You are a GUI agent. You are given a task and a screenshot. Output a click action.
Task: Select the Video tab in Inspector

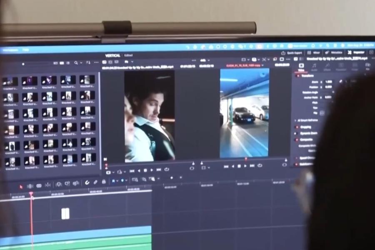point(301,67)
